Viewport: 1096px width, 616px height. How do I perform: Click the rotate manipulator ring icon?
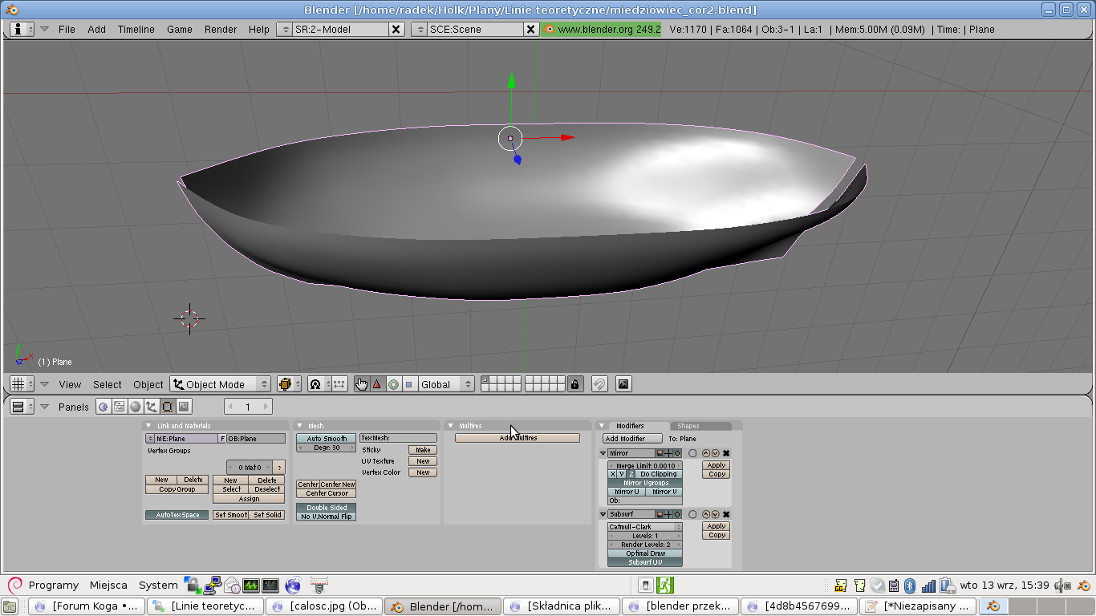pyautogui.click(x=393, y=384)
